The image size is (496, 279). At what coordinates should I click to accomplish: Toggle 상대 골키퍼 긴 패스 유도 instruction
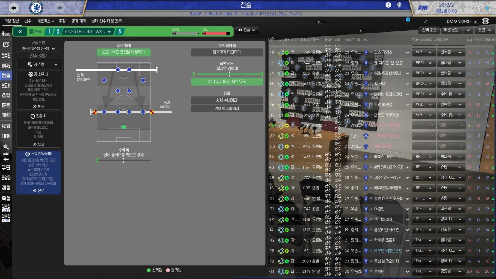coord(227,82)
